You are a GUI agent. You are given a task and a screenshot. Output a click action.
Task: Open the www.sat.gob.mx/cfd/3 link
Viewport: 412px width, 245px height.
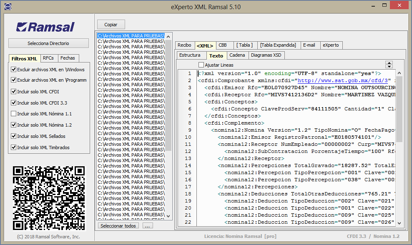(343, 80)
